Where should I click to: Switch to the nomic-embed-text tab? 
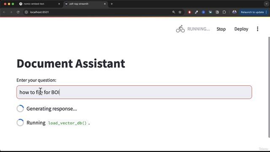[x=40, y=4]
